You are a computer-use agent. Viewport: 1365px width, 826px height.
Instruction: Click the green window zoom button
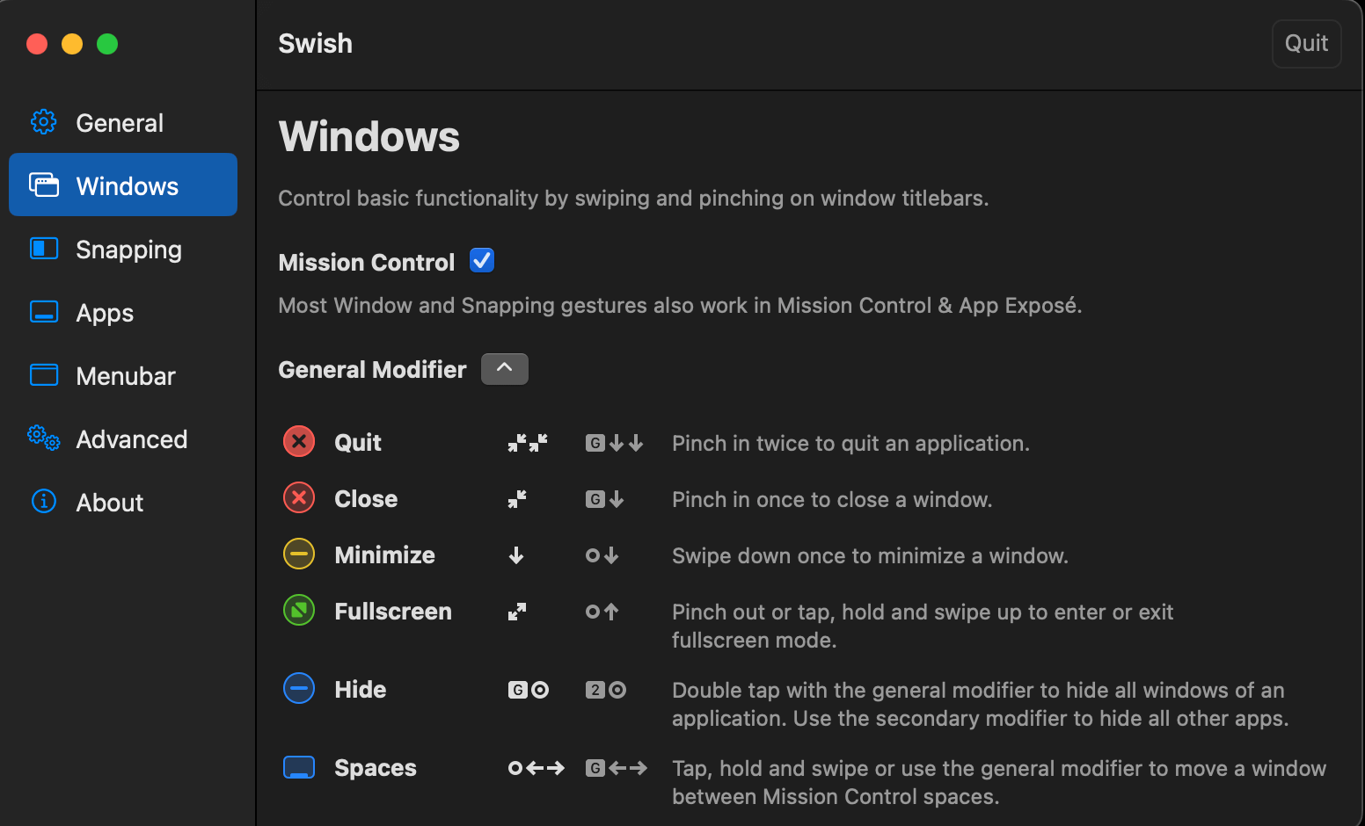click(x=107, y=44)
